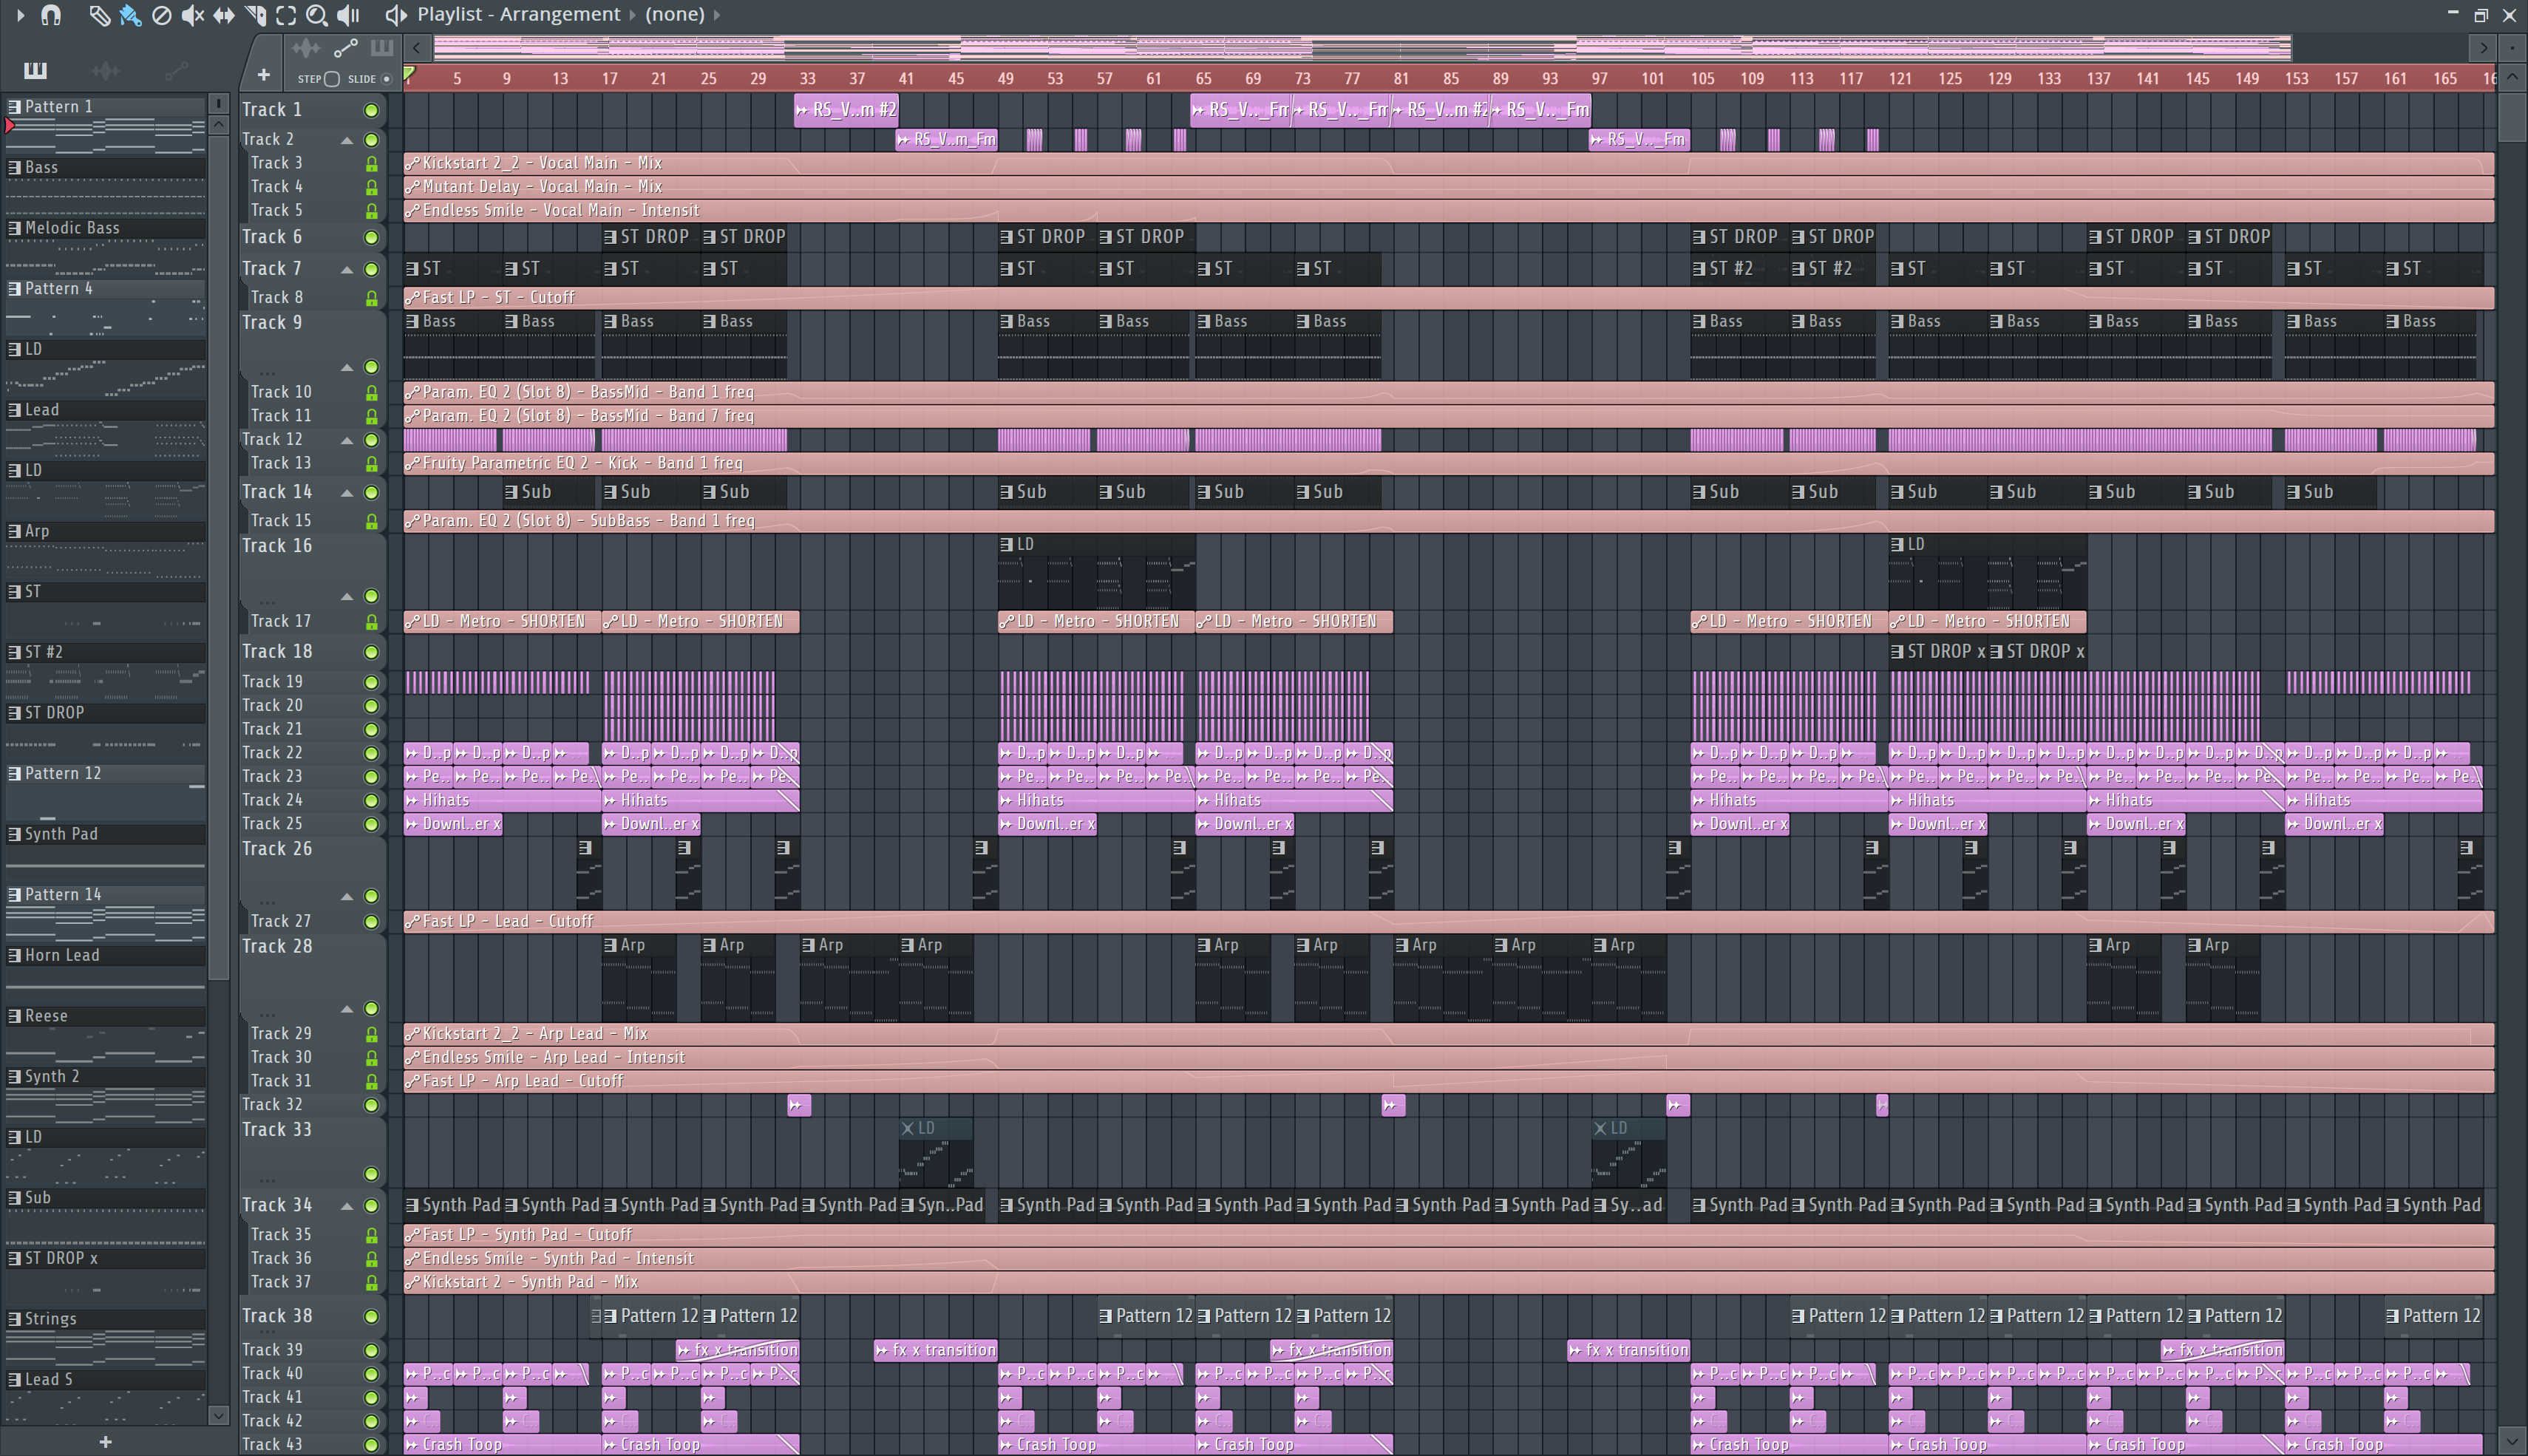Select the first LD - Metro - SHORTEN clip
The height and width of the screenshot is (1456, 2528).
tap(502, 621)
